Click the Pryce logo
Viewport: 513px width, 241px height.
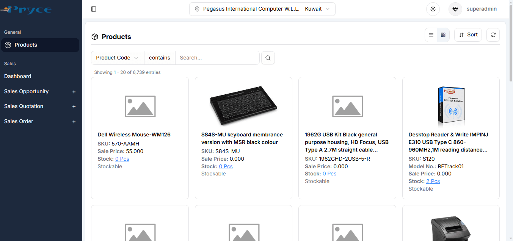pyautogui.click(x=27, y=9)
